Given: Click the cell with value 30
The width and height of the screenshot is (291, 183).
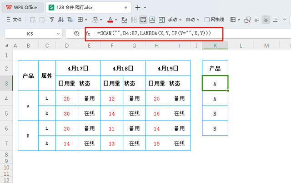Looking at the screenshot, I should tap(67, 113).
